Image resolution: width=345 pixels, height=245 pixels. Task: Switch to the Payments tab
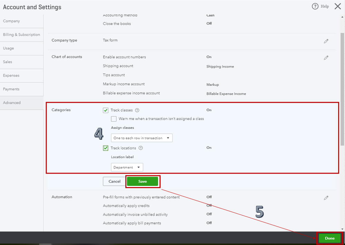coord(22,89)
